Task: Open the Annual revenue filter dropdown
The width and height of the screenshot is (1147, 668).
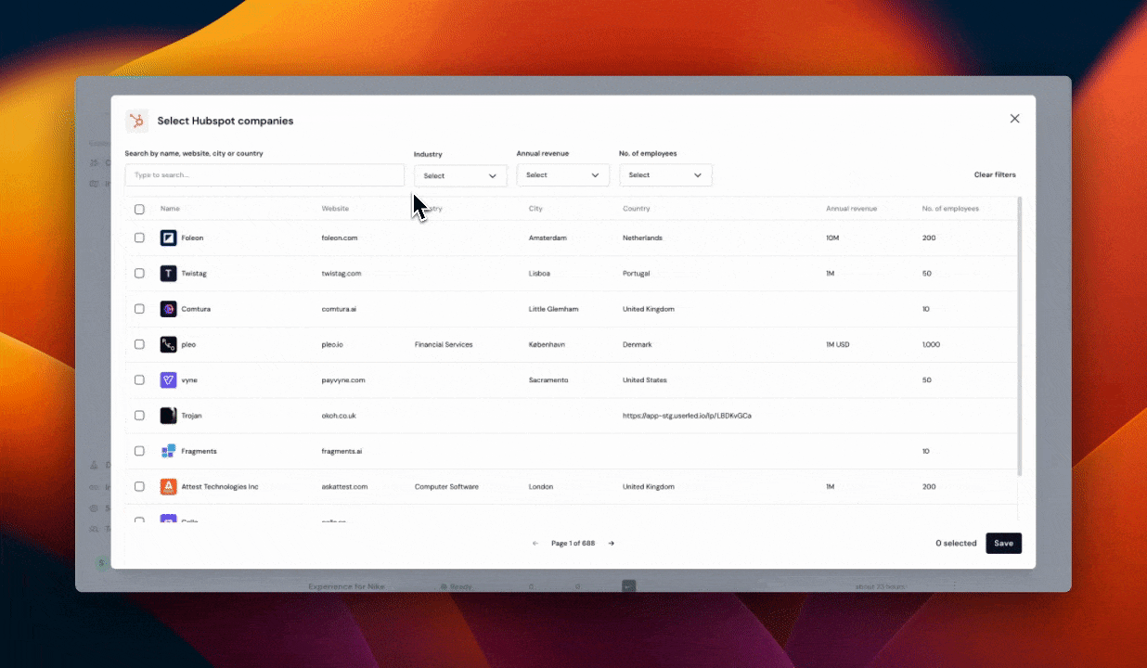Action: (562, 175)
